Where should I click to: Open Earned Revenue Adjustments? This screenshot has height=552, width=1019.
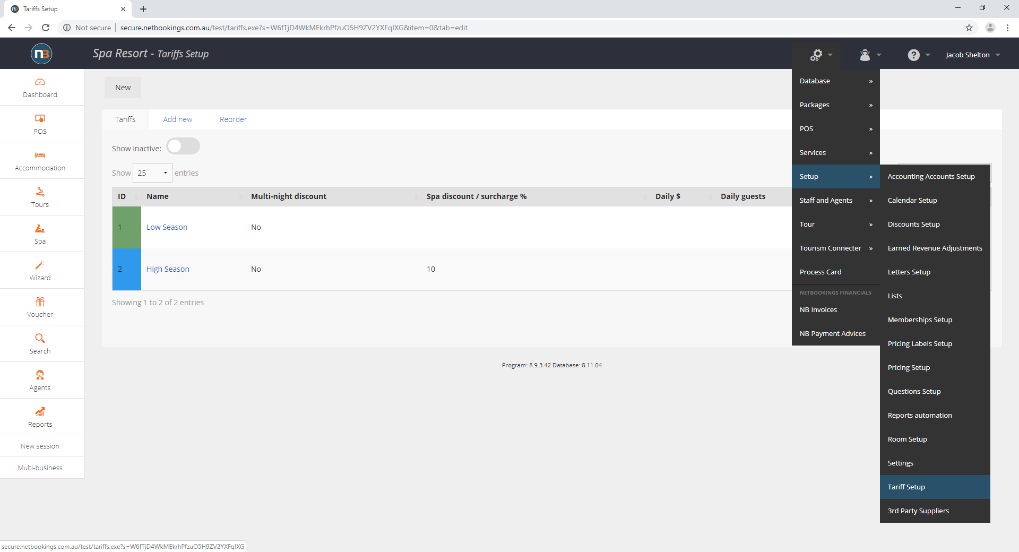(935, 248)
